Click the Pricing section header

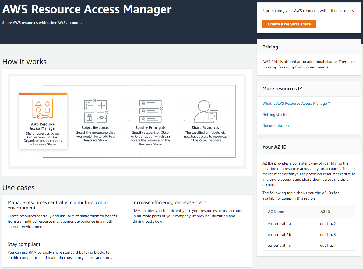270,47
